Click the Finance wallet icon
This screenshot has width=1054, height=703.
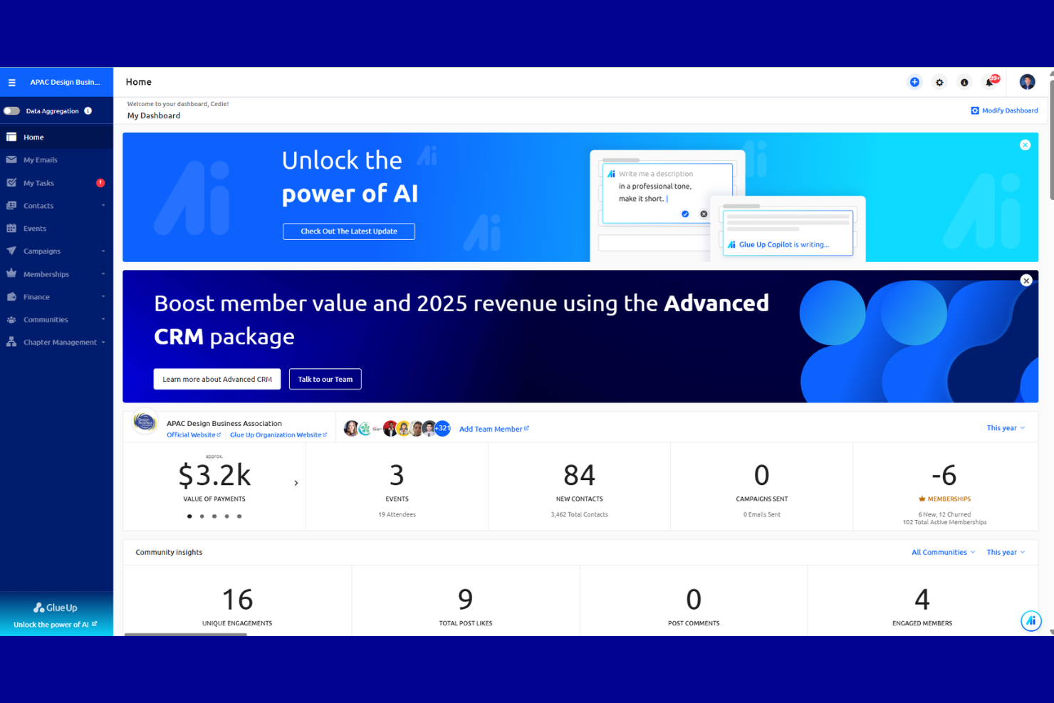click(x=11, y=297)
